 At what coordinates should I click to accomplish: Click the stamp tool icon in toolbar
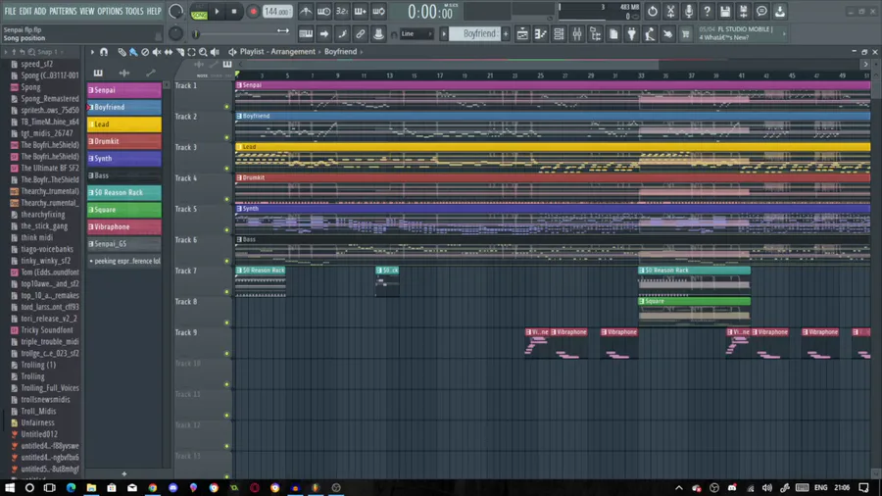point(378,34)
